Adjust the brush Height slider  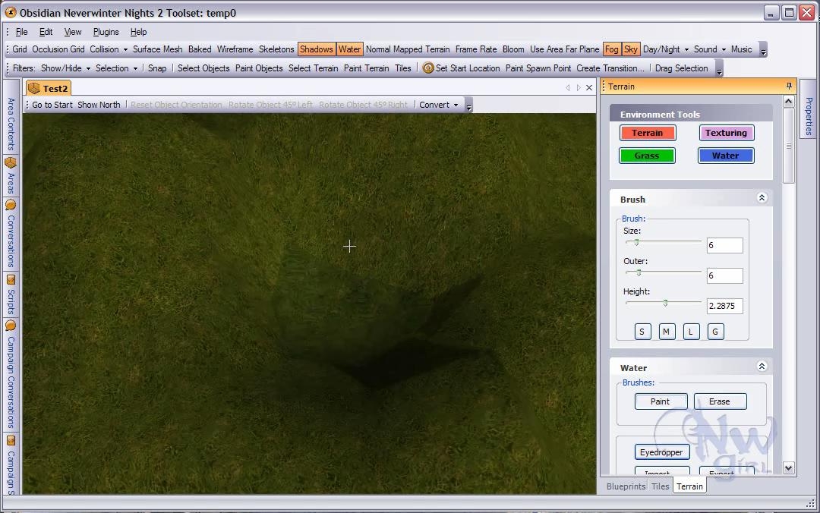pos(665,303)
